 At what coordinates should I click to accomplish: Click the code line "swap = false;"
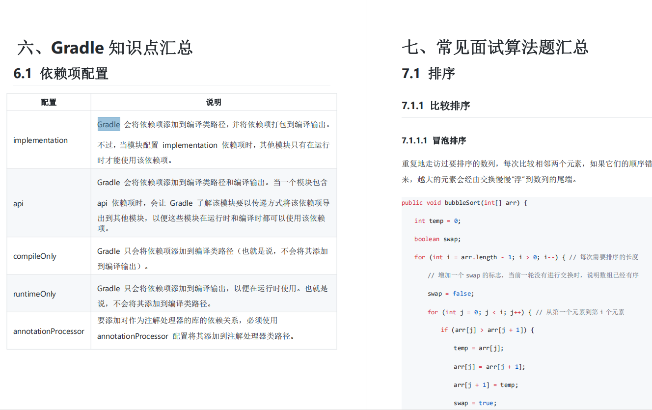click(450, 294)
